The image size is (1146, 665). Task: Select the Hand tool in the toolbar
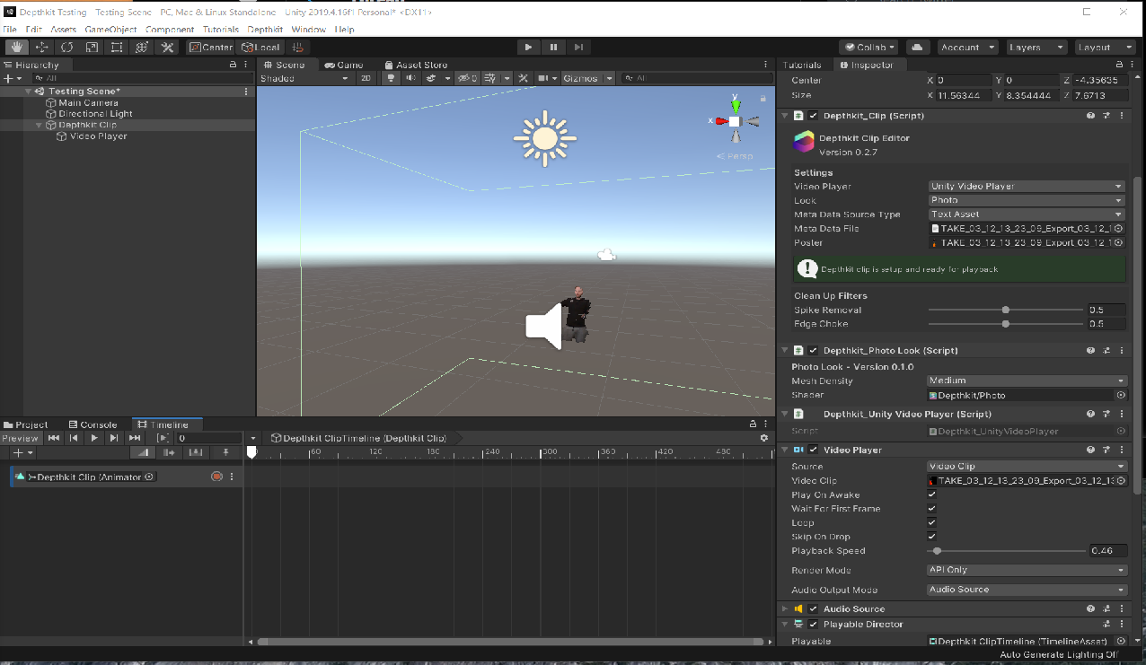[x=16, y=48]
